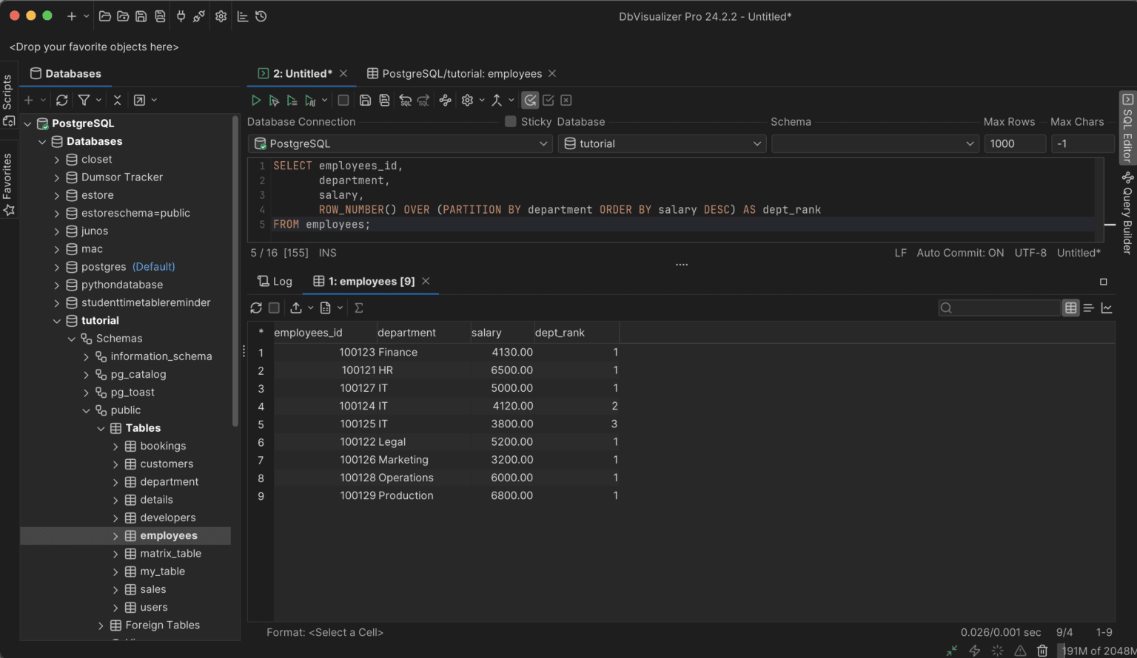Click the (Default) link next to postgres
This screenshot has height=658, width=1137.
pos(153,266)
